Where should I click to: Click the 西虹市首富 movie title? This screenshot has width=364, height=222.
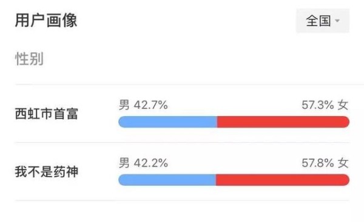pyautogui.click(x=47, y=114)
